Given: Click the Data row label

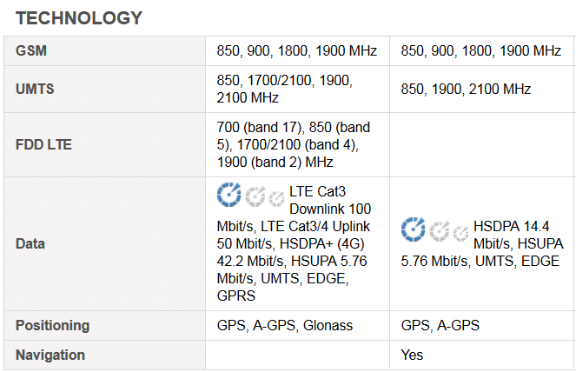Looking at the screenshot, I should [30, 243].
